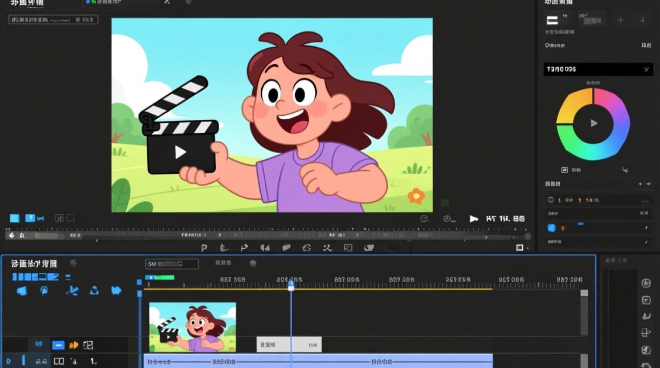The height and width of the screenshot is (368, 660).
Task: Click the solid blue square icon under the preview
Action: click(x=15, y=218)
